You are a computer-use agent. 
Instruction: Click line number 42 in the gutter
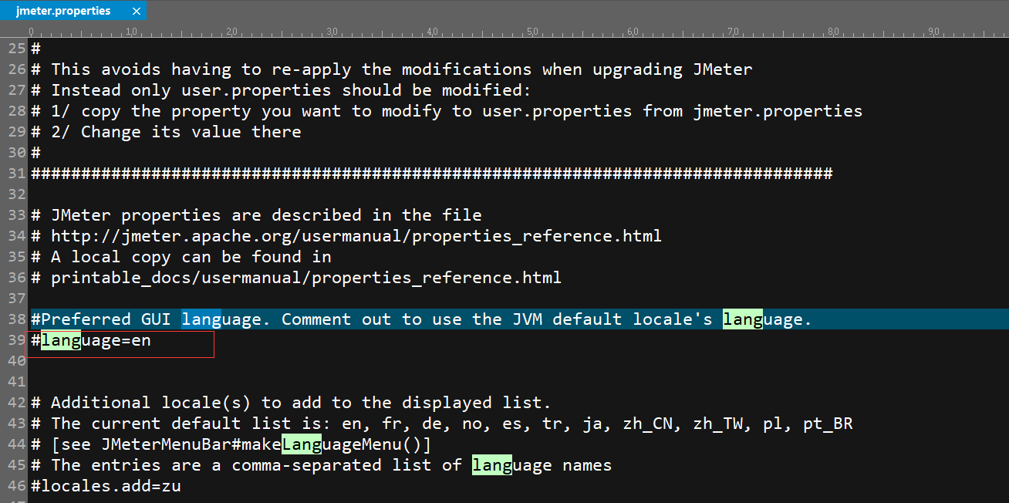coord(17,403)
